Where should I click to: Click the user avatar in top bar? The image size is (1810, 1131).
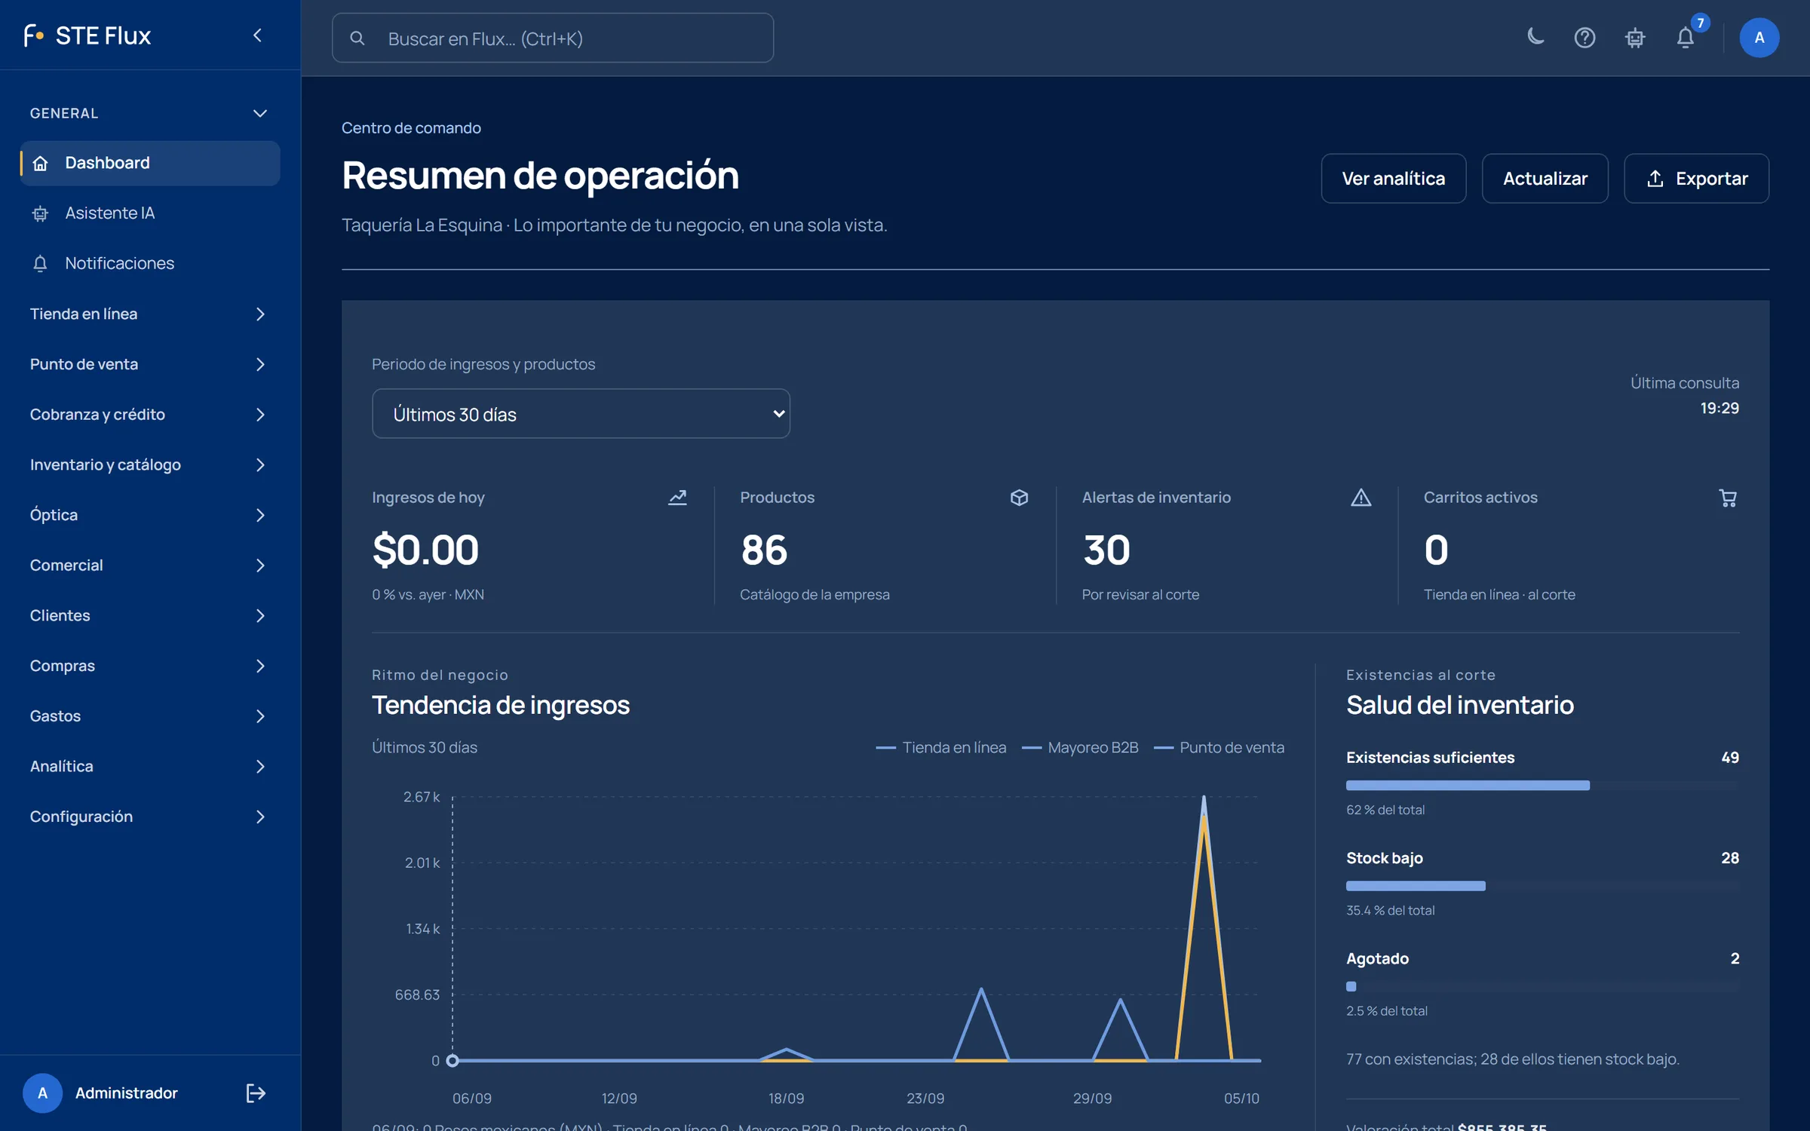click(x=1759, y=37)
